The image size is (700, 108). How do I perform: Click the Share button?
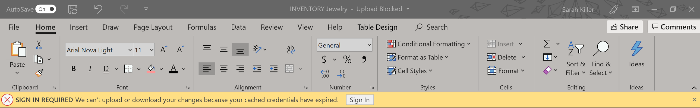(625, 27)
